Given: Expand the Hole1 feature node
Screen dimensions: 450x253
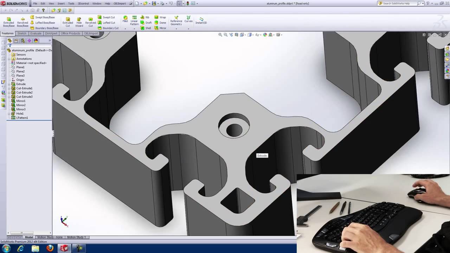Looking at the screenshot, I should coord(9,113).
